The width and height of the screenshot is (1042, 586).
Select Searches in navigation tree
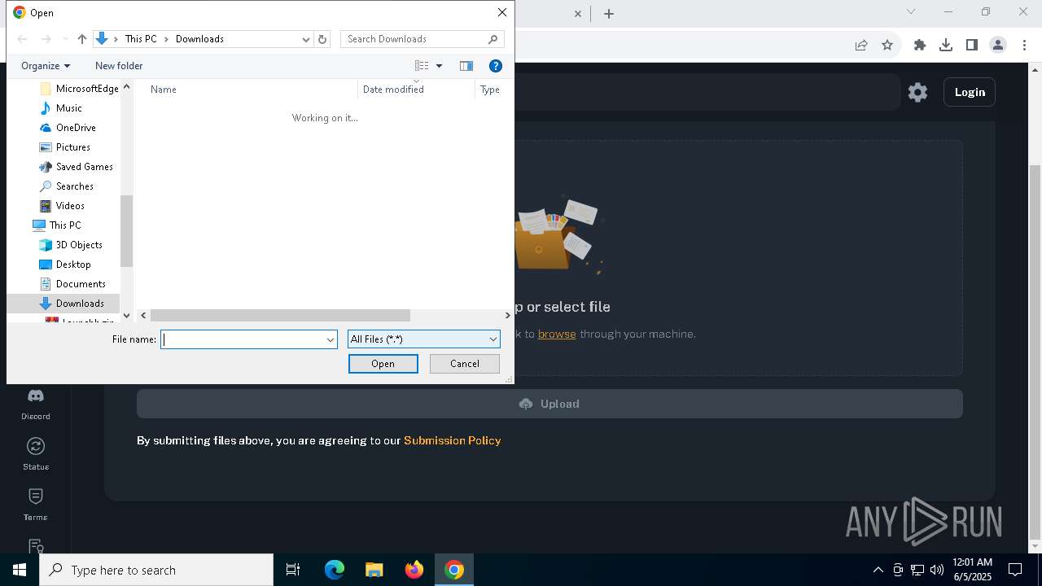pos(66,186)
